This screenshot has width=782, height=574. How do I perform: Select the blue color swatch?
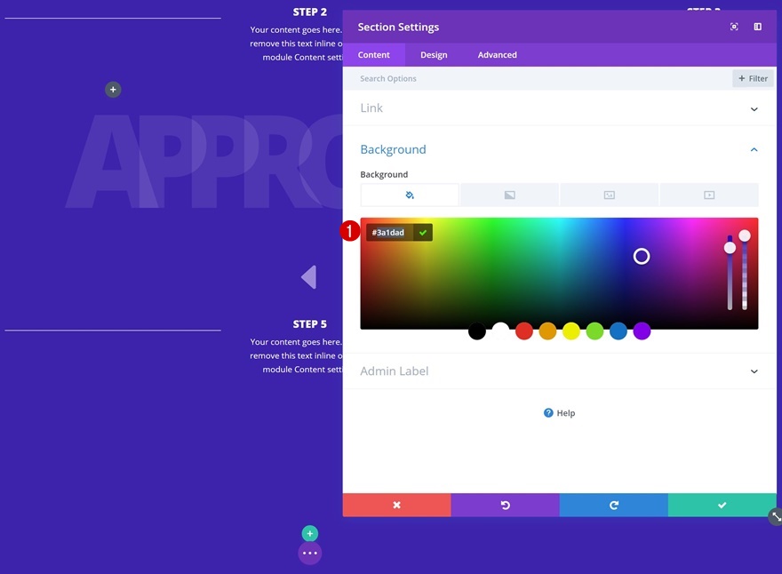618,331
